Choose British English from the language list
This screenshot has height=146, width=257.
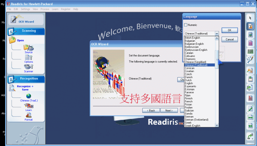point(199,38)
